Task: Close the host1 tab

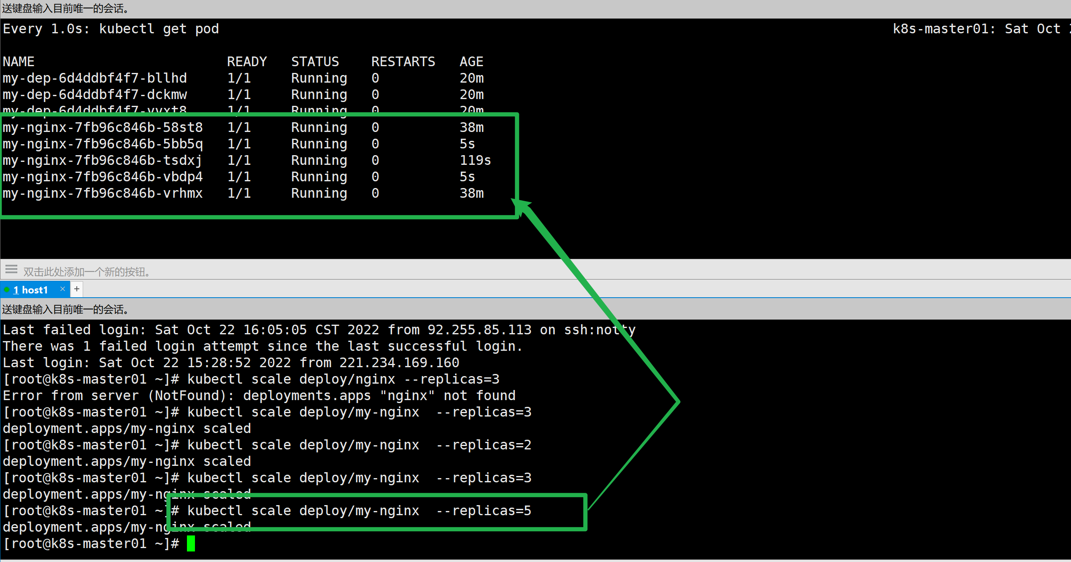Action: coord(62,289)
